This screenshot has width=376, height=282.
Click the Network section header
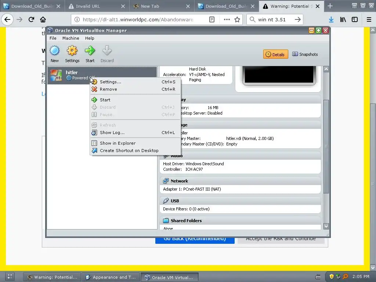[240, 181]
